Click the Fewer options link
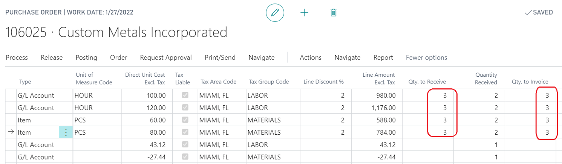 (426, 58)
